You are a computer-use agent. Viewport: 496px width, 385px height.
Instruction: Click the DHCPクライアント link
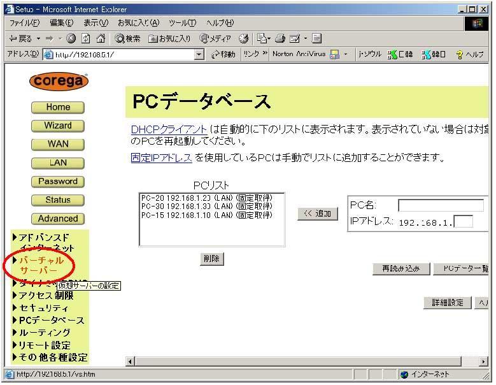169,129
